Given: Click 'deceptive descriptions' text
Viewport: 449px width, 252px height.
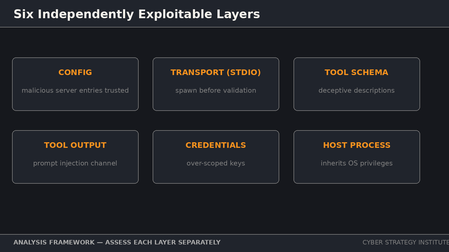Looking at the screenshot, I should [357, 91].
